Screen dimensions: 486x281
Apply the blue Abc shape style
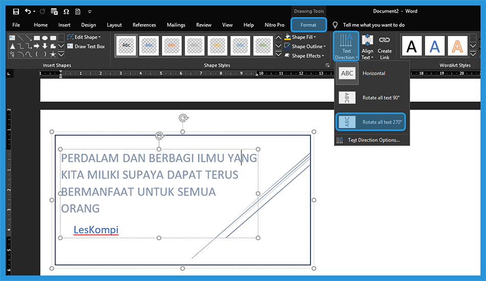pyautogui.click(x=149, y=45)
